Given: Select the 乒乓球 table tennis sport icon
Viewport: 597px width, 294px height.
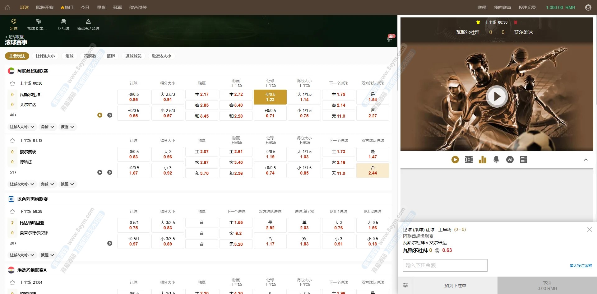Looking at the screenshot, I should pyautogui.click(x=63, y=24).
